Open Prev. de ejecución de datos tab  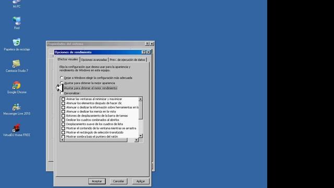(127, 60)
